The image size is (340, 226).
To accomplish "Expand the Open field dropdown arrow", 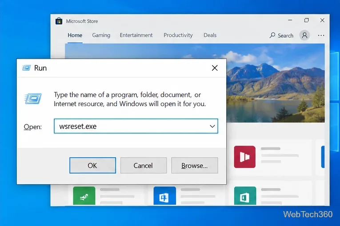I will coord(212,126).
